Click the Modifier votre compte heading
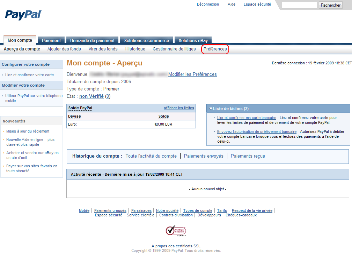 [x=23, y=85]
